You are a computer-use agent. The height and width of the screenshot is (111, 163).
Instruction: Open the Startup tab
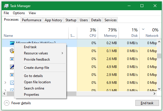[71, 20]
